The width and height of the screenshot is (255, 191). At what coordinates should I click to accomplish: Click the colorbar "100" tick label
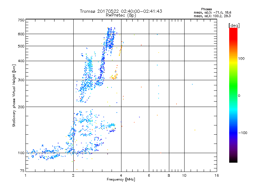click(241, 59)
